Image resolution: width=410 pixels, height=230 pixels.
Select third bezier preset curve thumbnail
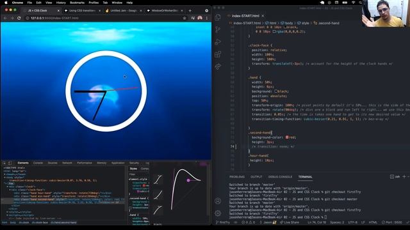point(158,210)
